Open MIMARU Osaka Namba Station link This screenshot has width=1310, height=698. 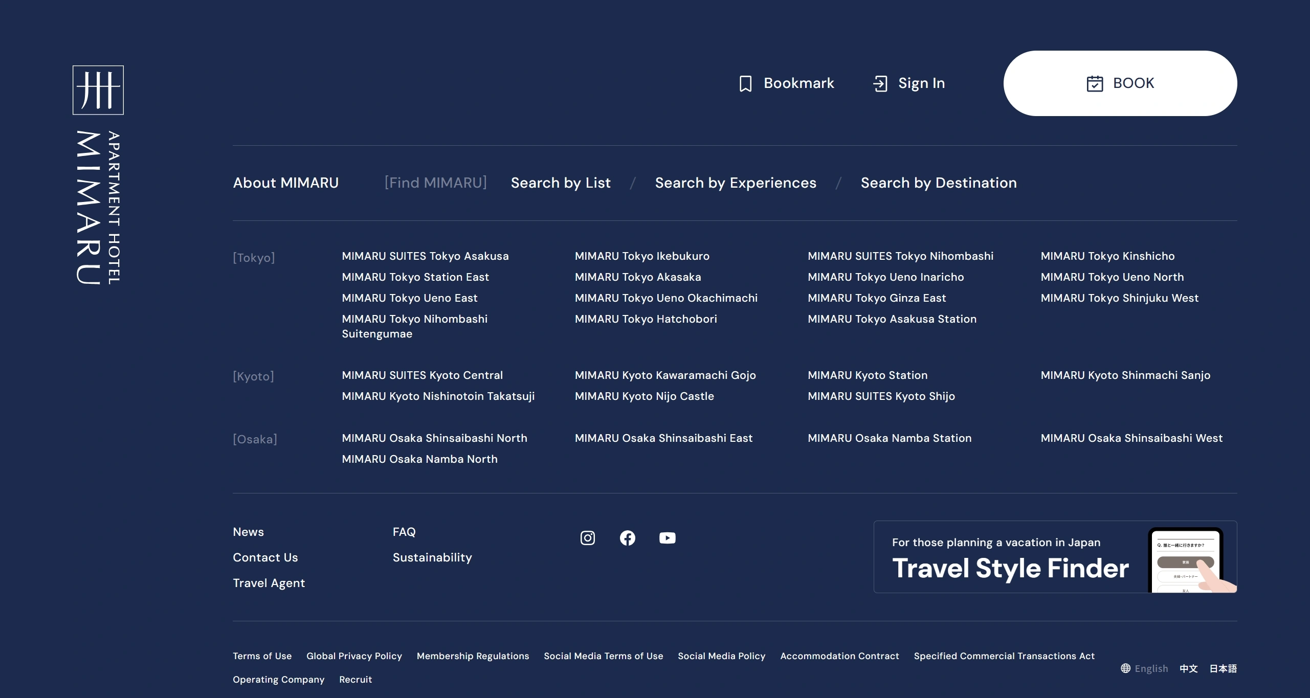pyautogui.click(x=889, y=438)
